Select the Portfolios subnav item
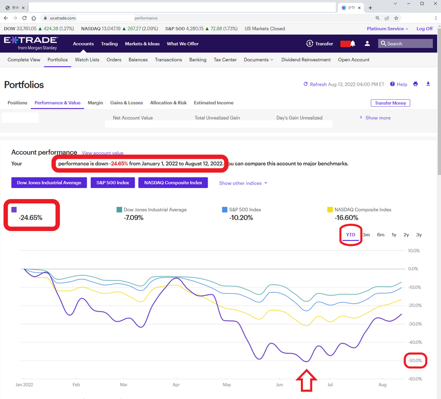Image resolution: width=441 pixels, height=399 pixels. click(x=58, y=60)
